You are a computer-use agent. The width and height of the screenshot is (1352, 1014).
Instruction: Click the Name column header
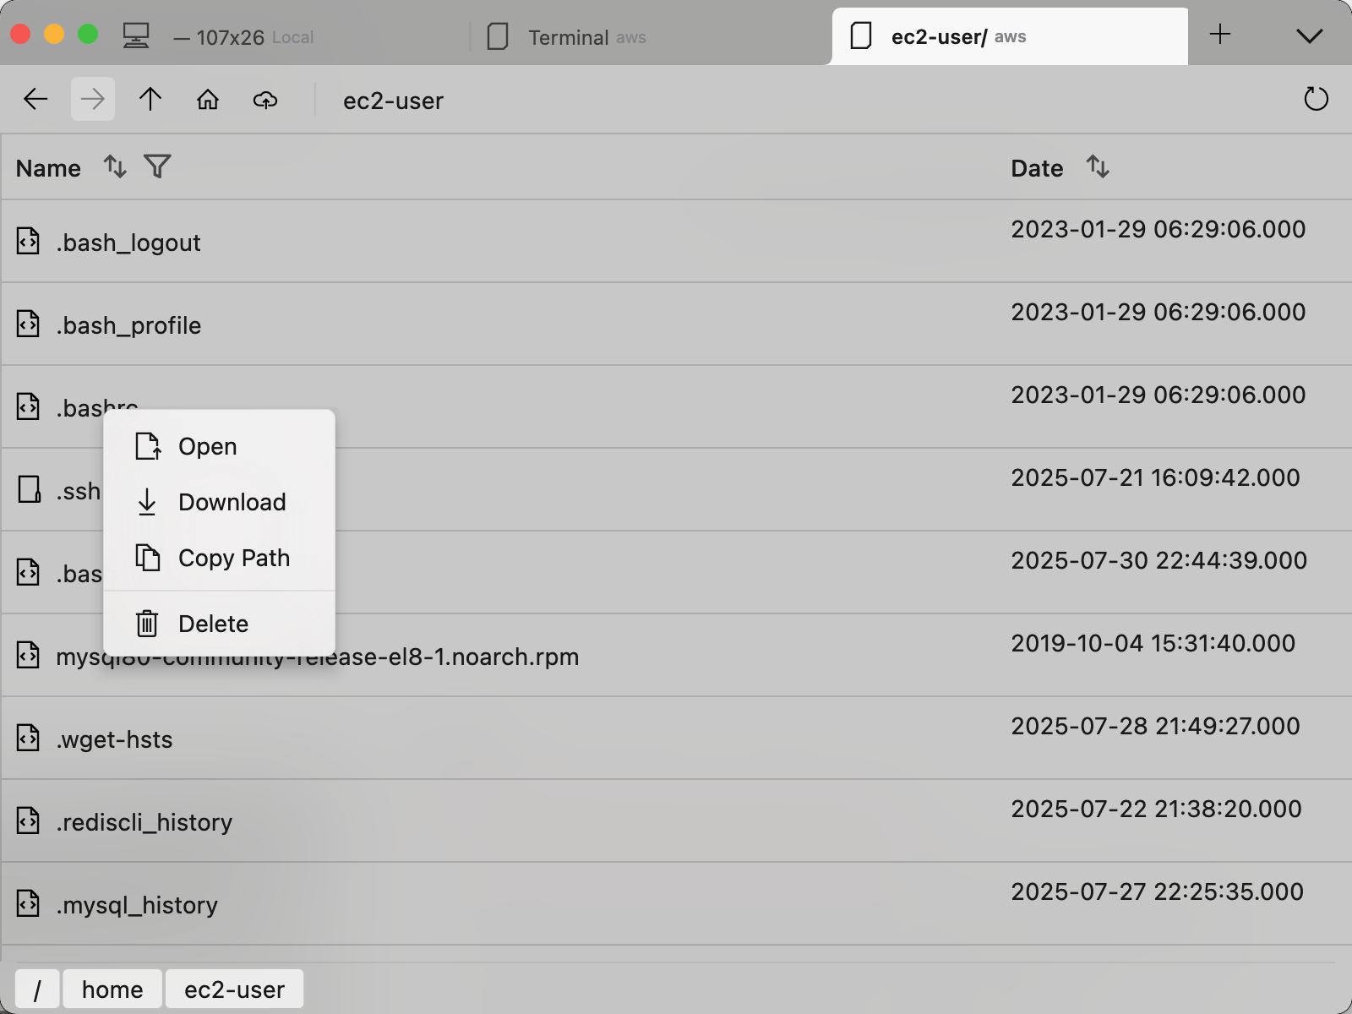[x=48, y=168]
